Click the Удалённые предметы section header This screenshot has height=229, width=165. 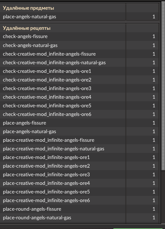[28, 8]
